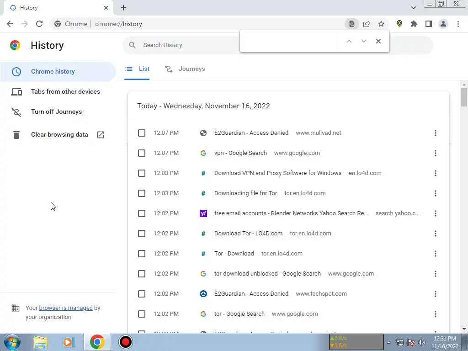Click the scrollbar down arrow
468x351 pixels.
464,329
